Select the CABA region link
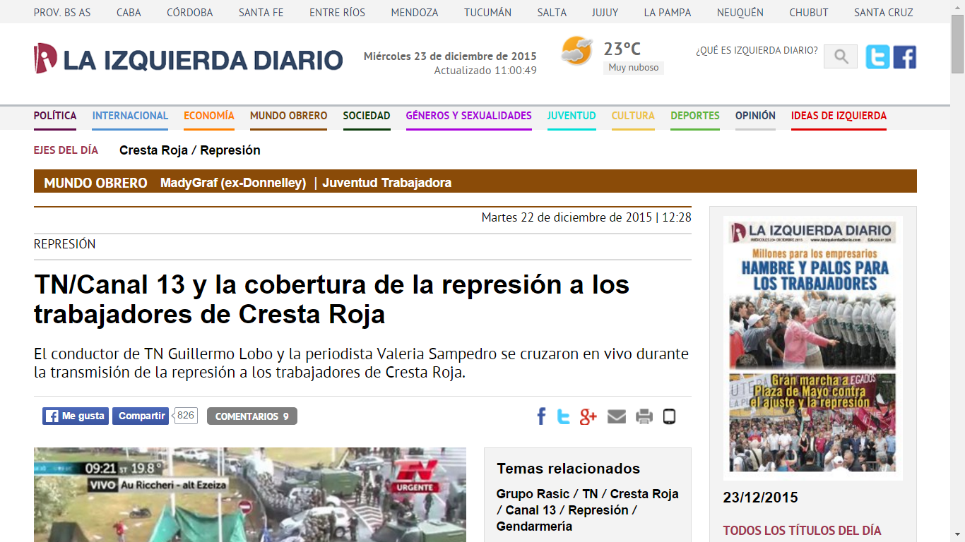 (129, 13)
